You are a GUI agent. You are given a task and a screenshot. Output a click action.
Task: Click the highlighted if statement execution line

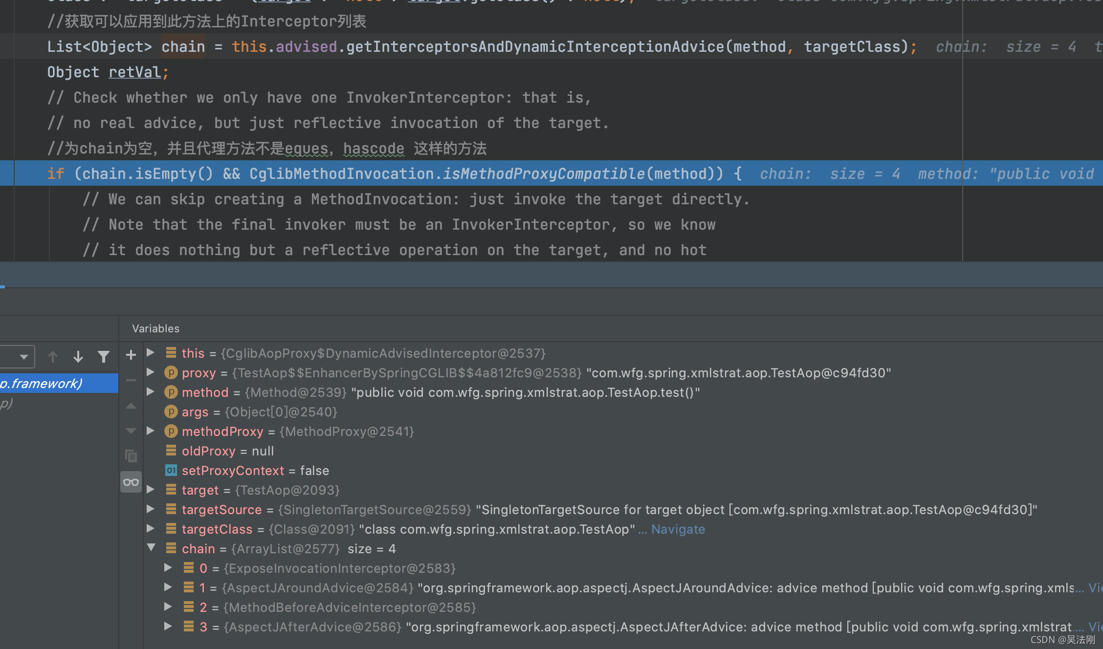pos(391,174)
